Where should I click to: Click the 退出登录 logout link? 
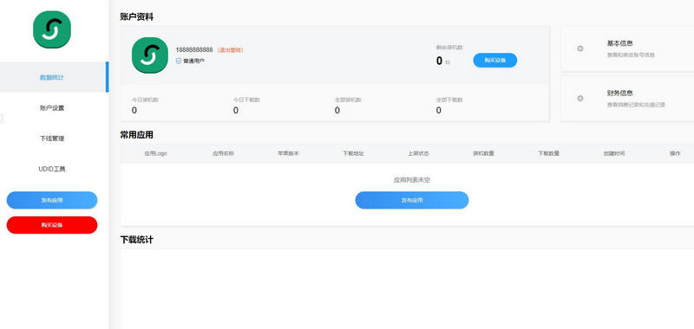pyautogui.click(x=230, y=50)
